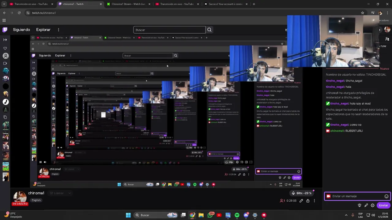Reload the page with refresh icon
This screenshot has width=392, height=220.
[19, 13]
